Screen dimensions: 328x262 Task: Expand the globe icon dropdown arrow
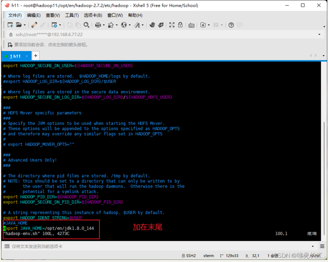pos(130,25)
